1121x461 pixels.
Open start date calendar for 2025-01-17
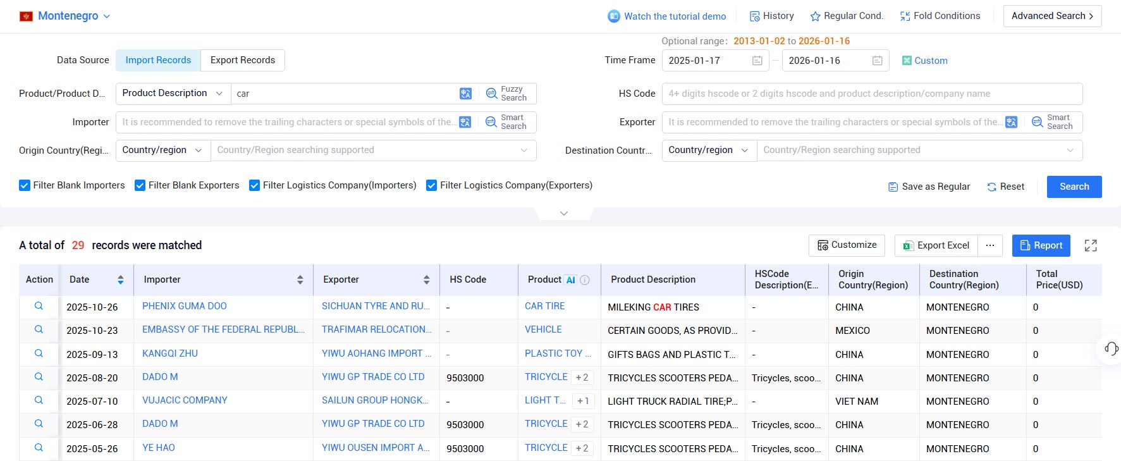pyautogui.click(x=757, y=61)
